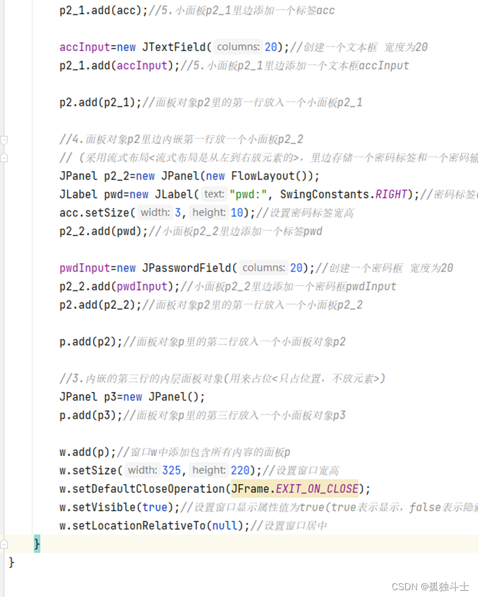Click the p.add(p2); statement

pyautogui.click(x=91, y=342)
